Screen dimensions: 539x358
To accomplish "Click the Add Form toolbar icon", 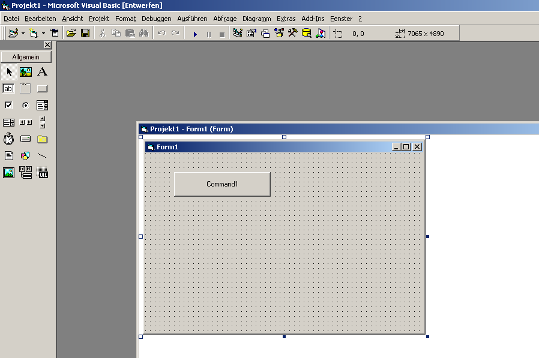I will [34, 34].
